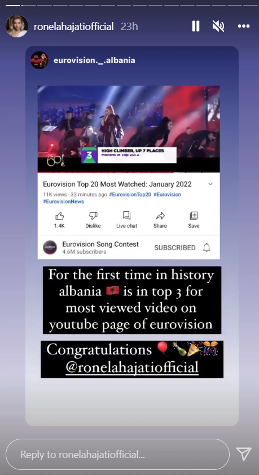259x475 pixels.
Task: Save the video with the Save icon
Action: (x=194, y=216)
